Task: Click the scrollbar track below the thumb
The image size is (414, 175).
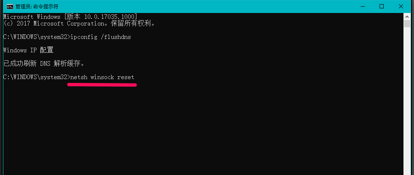Action: [x=407, y=100]
